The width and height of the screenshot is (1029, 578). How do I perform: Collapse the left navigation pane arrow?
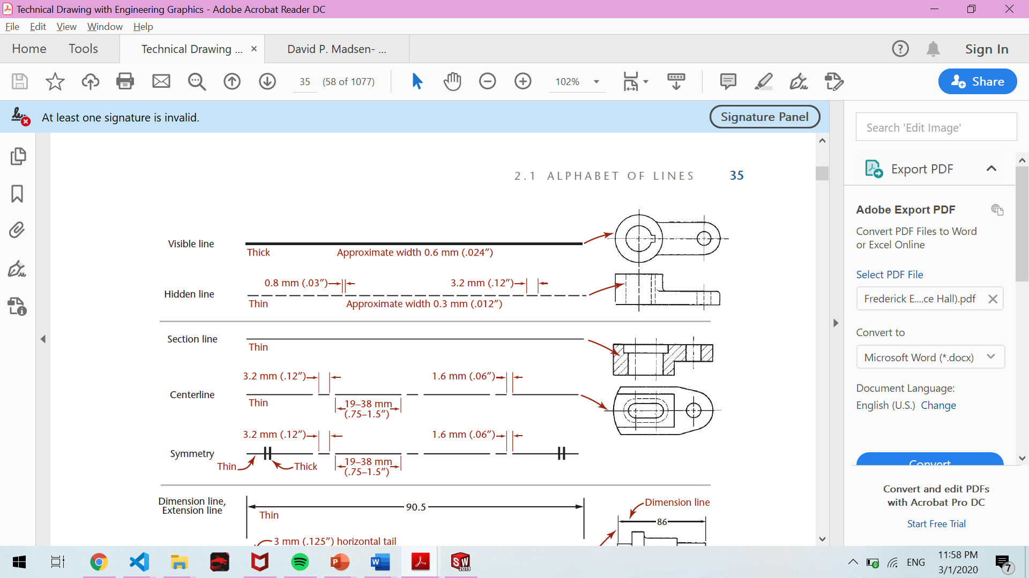(x=43, y=339)
